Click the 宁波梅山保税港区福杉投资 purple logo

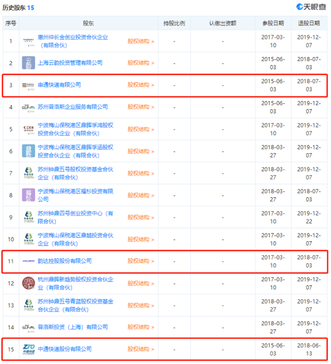[28, 195]
